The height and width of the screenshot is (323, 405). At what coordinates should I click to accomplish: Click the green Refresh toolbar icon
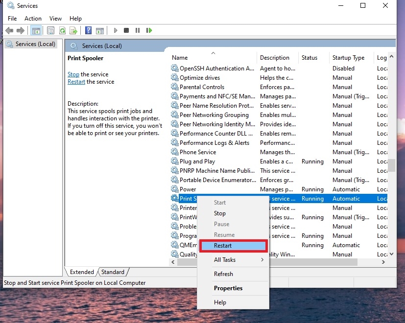point(62,30)
